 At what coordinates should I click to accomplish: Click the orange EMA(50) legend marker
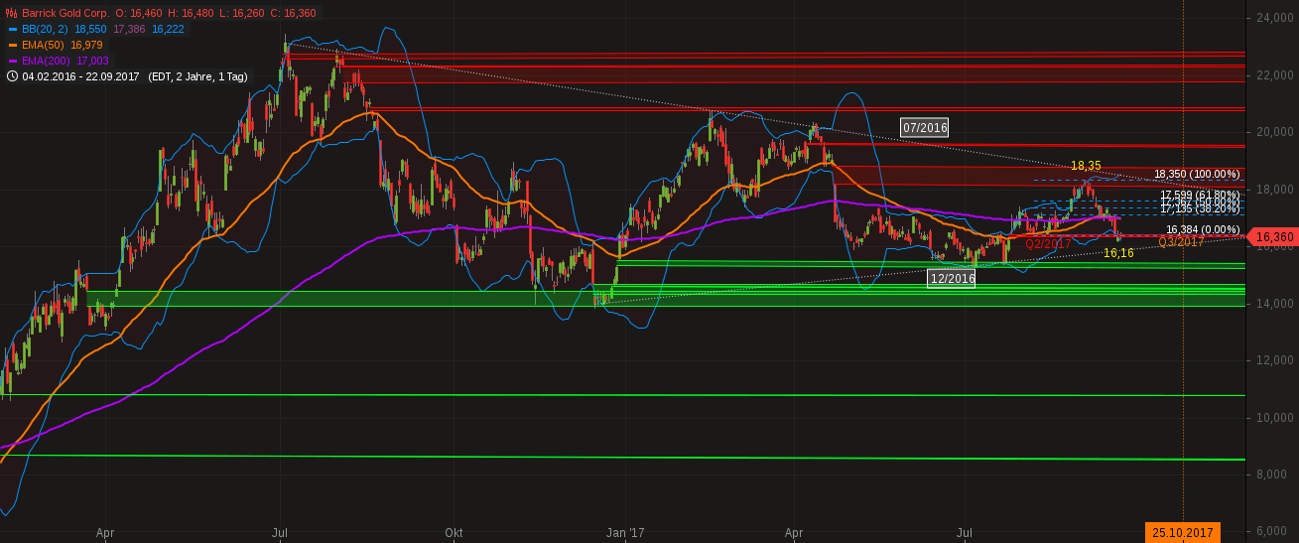(x=11, y=45)
